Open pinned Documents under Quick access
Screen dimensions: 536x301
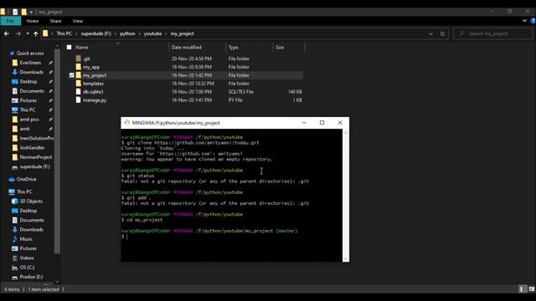tap(32, 91)
